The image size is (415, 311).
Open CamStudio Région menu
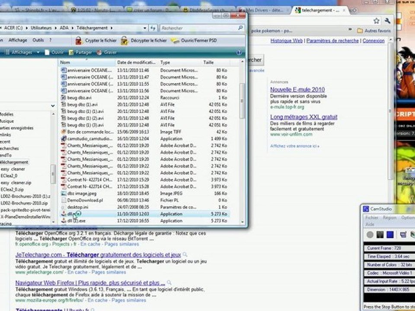(389, 218)
